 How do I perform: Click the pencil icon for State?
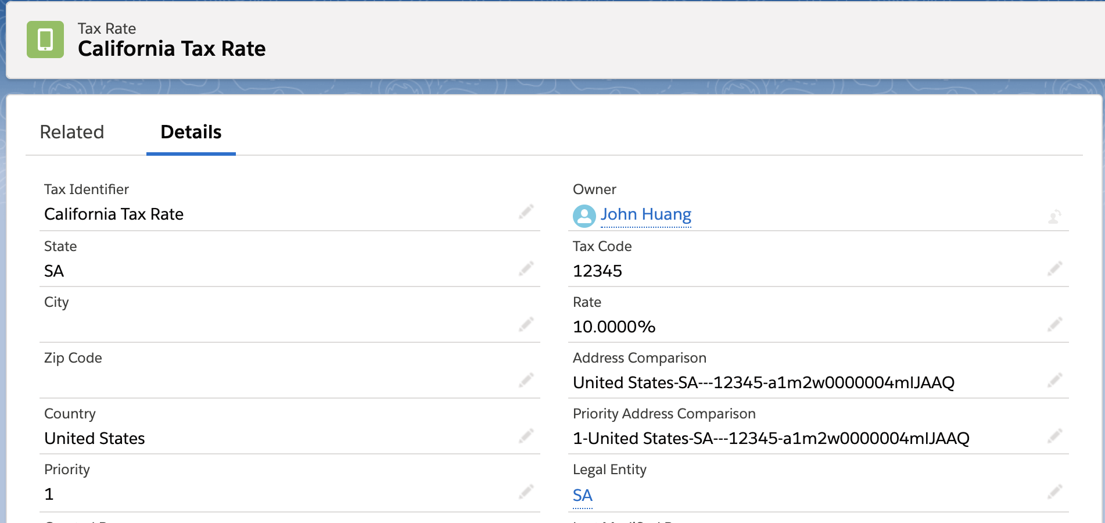point(526,268)
